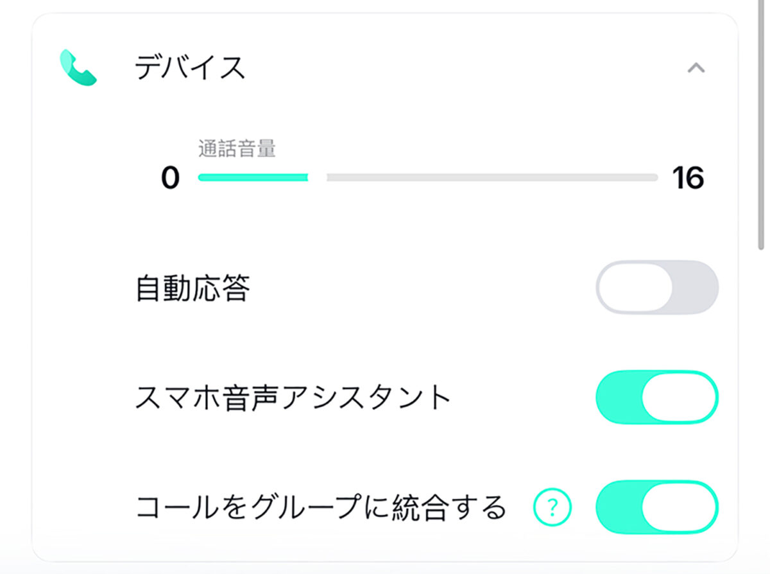Click the スマホ音声アシスタント setting label

293,398
